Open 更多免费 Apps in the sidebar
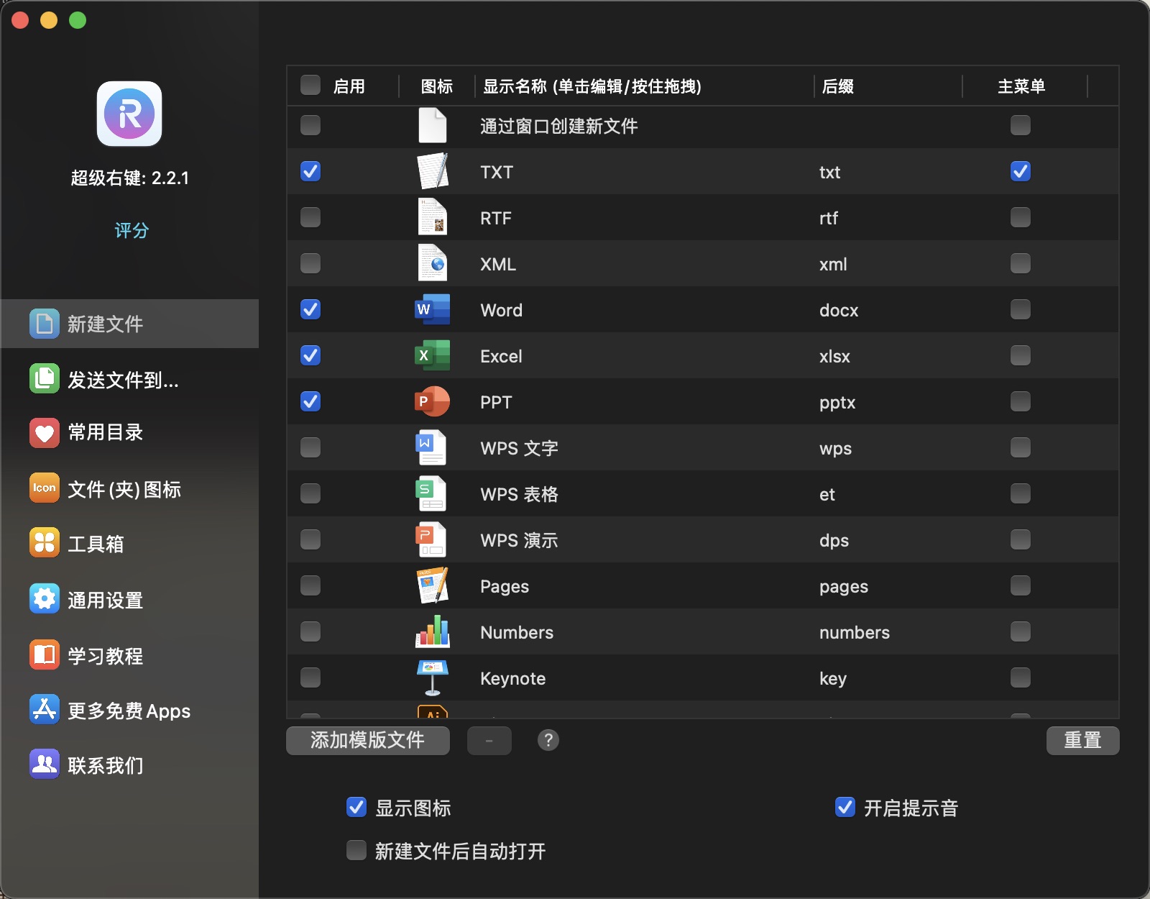Image resolution: width=1150 pixels, height=899 pixels. 130,711
